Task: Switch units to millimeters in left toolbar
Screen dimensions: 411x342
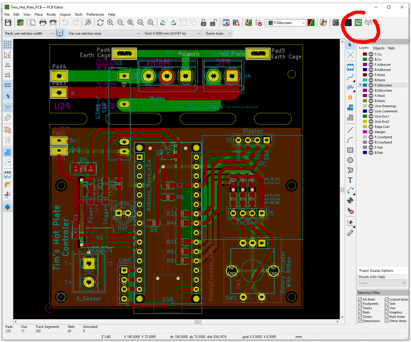Action: coord(8,85)
